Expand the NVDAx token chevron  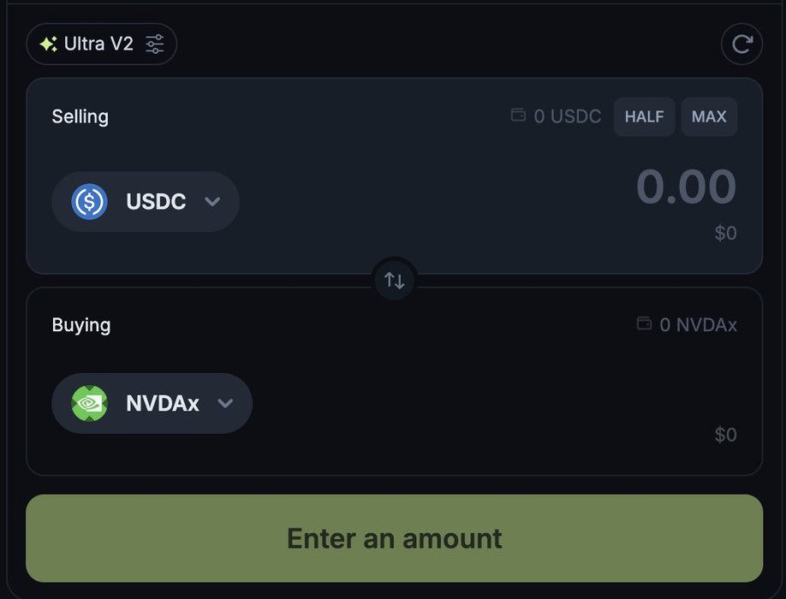pos(225,403)
